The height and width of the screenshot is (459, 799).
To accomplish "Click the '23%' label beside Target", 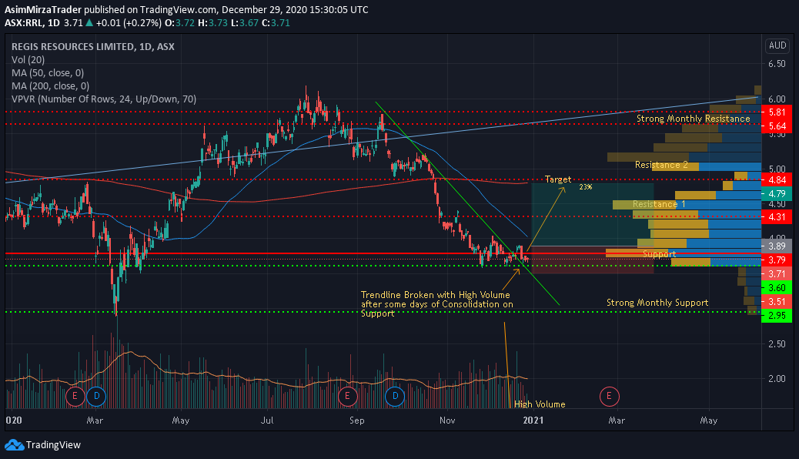I will click(586, 187).
